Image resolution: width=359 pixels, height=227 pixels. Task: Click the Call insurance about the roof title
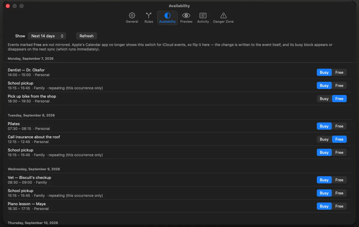pos(34,137)
